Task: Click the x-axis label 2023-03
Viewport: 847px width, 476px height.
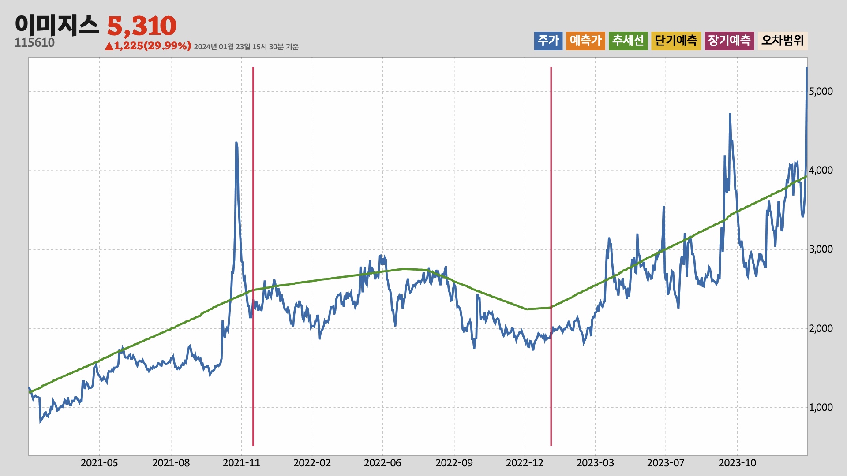Action: coord(595,463)
